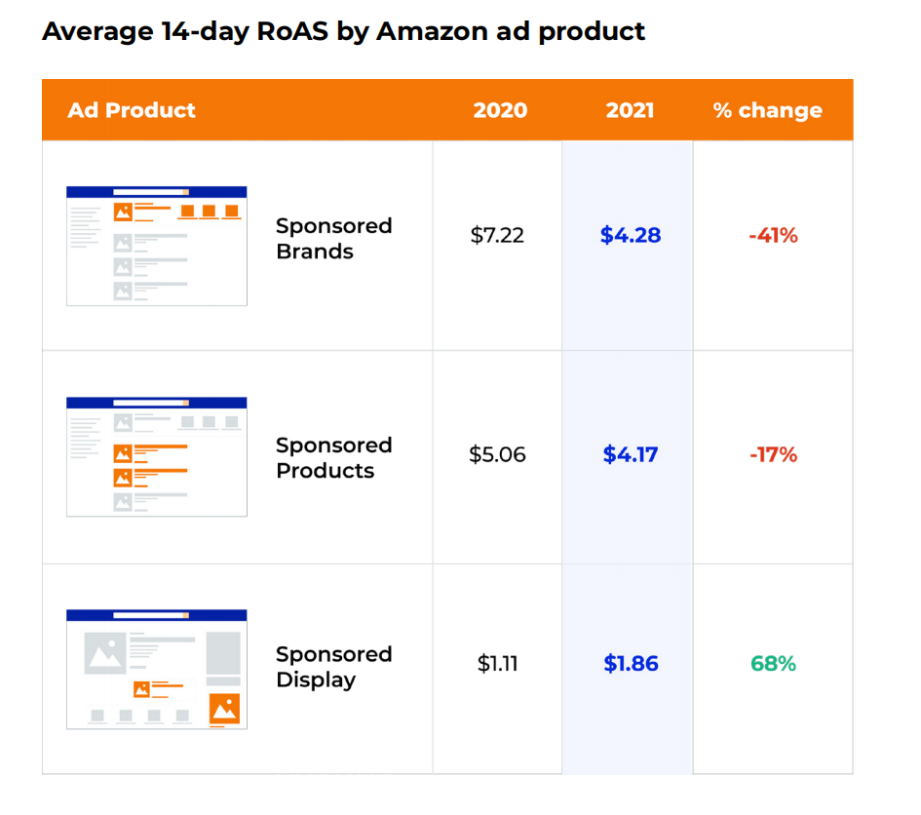Image resolution: width=921 pixels, height=815 pixels.
Task: Click the Sponsored Display layout thumbnail
Action: pos(156,669)
